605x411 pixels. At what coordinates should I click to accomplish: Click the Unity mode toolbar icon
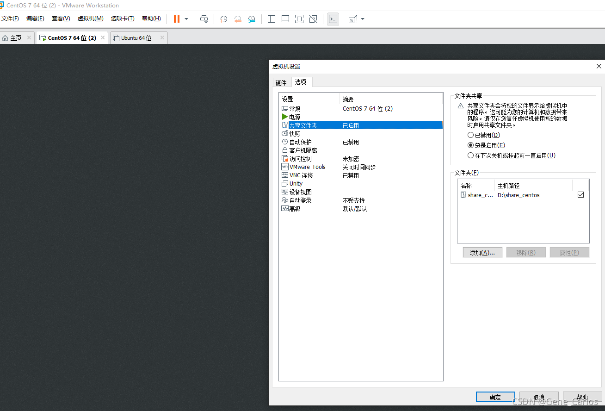[313, 19]
